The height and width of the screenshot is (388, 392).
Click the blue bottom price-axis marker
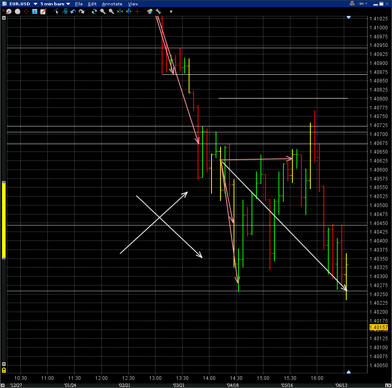click(349, 372)
